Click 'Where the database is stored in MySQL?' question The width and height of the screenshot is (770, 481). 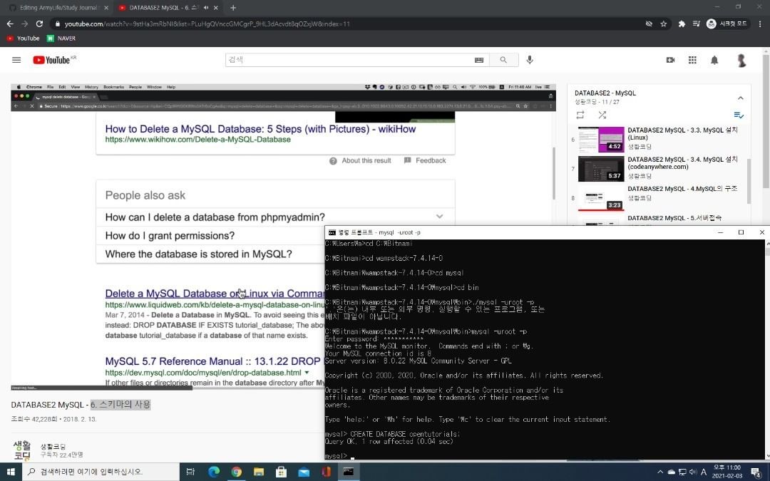pyautogui.click(x=198, y=254)
